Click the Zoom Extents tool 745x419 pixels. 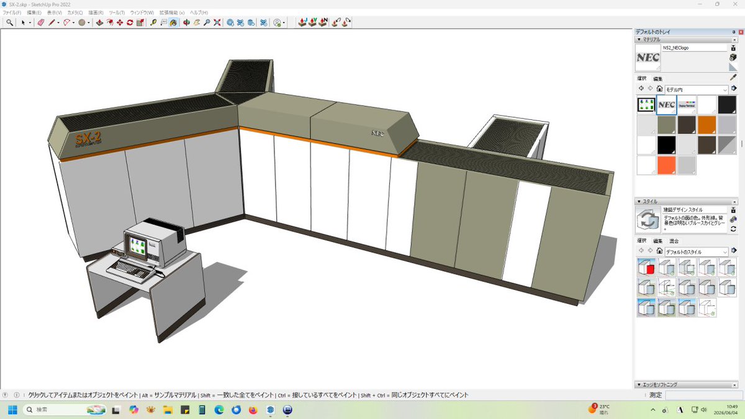click(x=217, y=22)
